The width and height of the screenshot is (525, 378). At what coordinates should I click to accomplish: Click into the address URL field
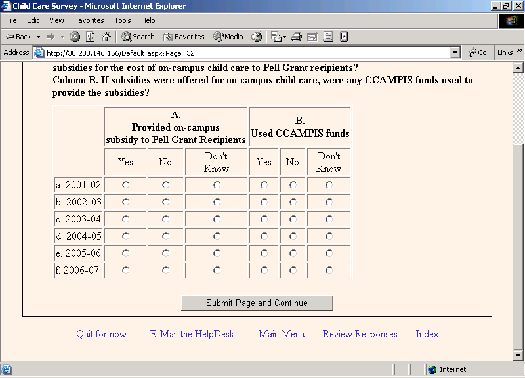[248, 53]
